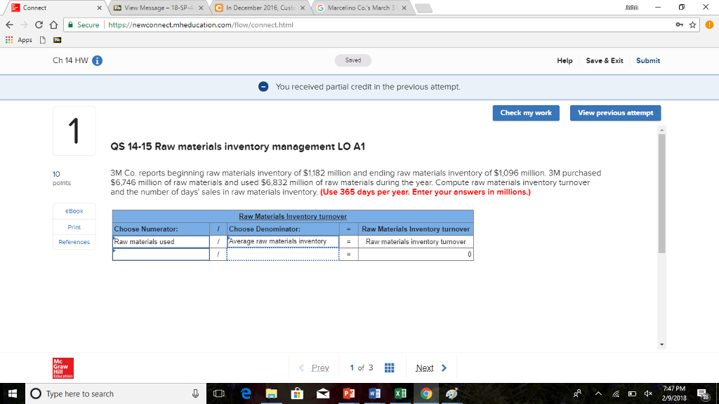719x404 pixels.
Task: Open the Blackboard bookmark icon
Action: point(58,40)
